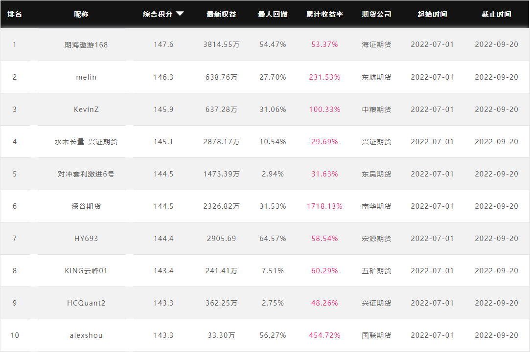This screenshot has width=530, height=352.
Task: Select drawdown value 10.54%
Action: coord(273,142)
